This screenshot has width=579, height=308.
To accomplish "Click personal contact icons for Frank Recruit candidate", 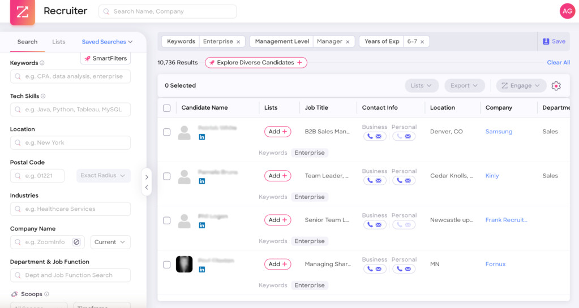I will pyautogui.click(x=404, y=225).
